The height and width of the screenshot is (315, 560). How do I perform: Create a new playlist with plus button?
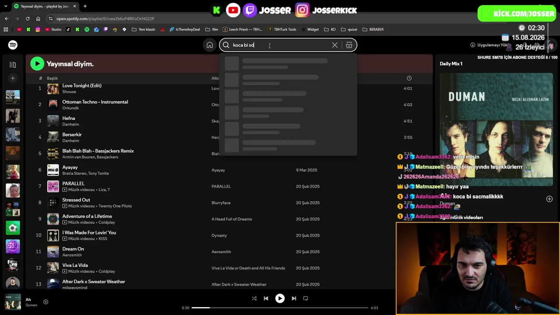pos(13,78)
